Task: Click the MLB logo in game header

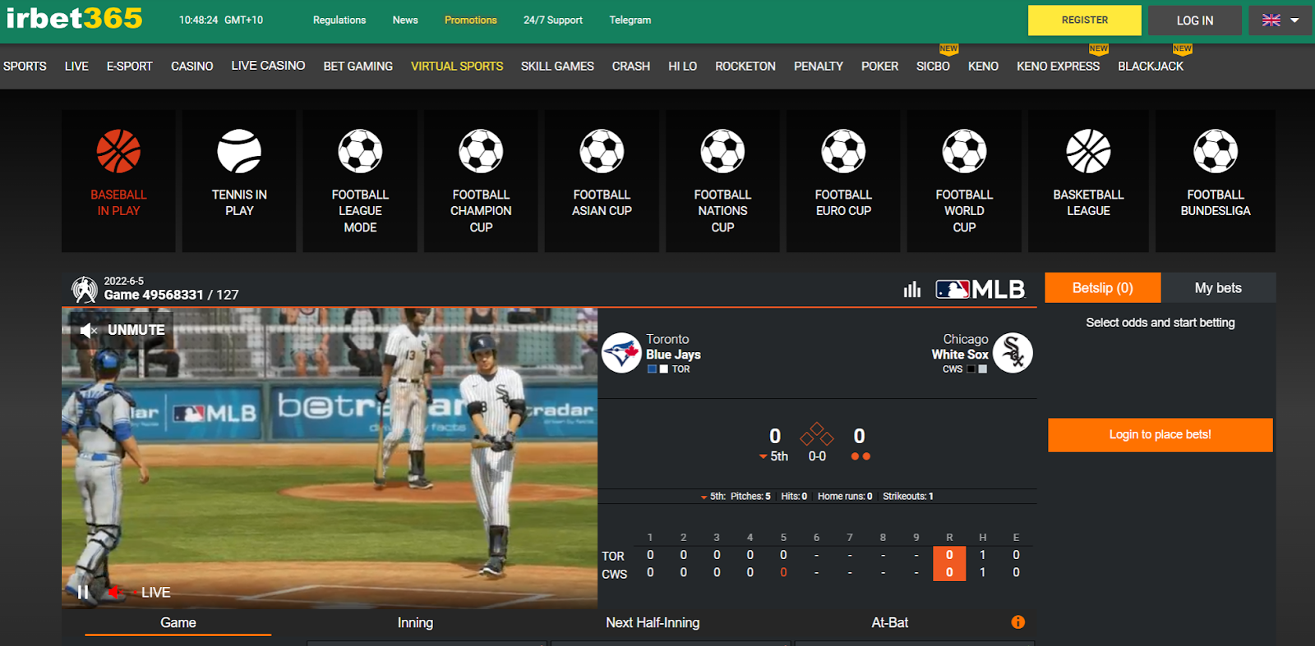Action: [x=980, y=289]
